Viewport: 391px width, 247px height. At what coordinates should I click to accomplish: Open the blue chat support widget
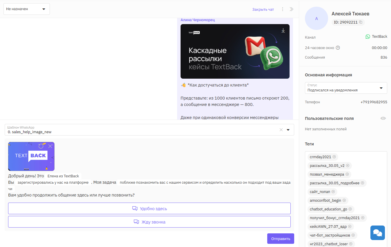pos(377,233)
